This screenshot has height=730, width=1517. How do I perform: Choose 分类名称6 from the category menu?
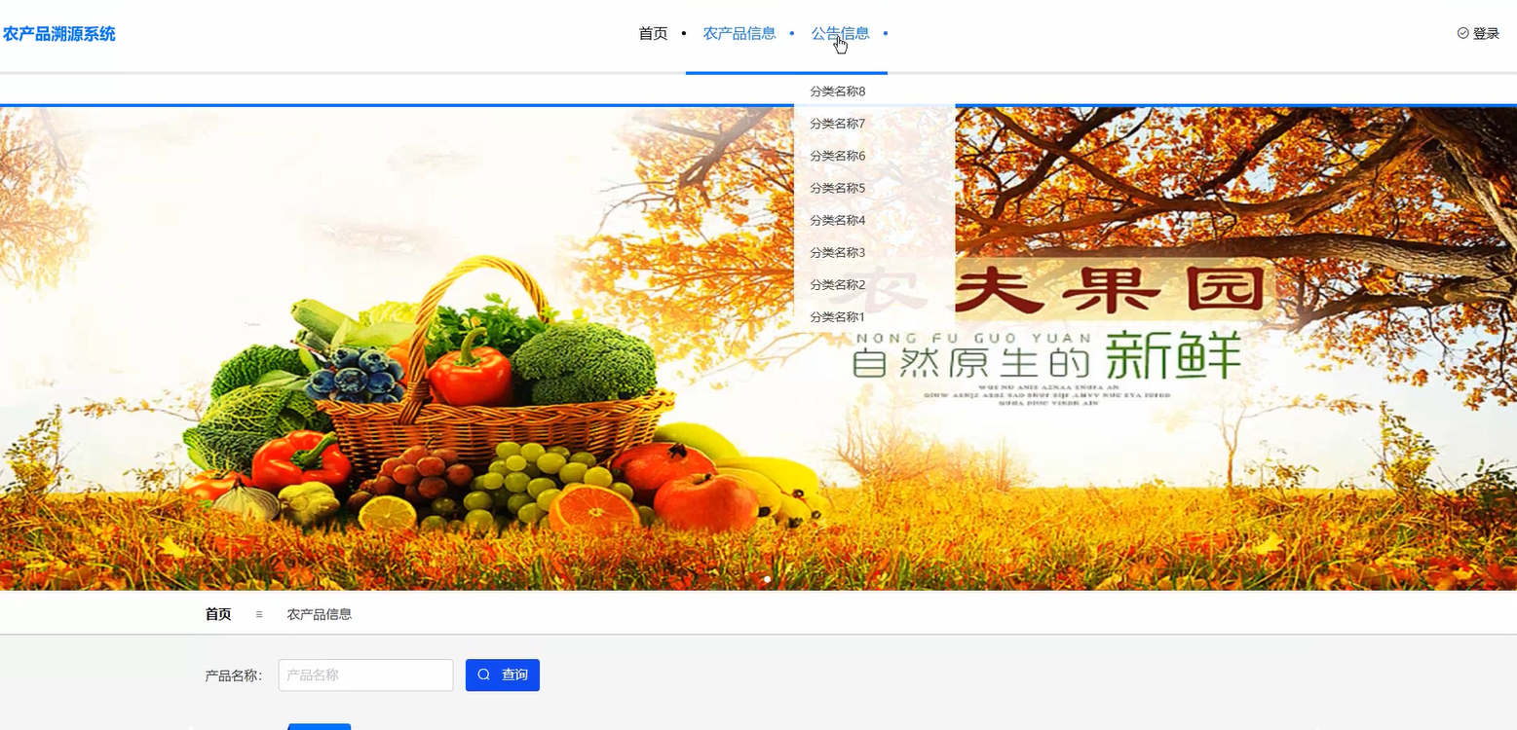tap(837, 155)
